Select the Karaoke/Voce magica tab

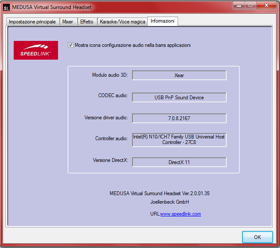[122, 22]
